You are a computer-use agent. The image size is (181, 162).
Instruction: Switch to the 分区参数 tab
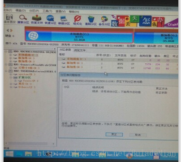tap(65, 49)
